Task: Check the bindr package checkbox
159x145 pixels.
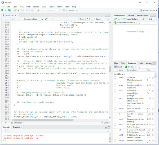Action: pos(115,119)
